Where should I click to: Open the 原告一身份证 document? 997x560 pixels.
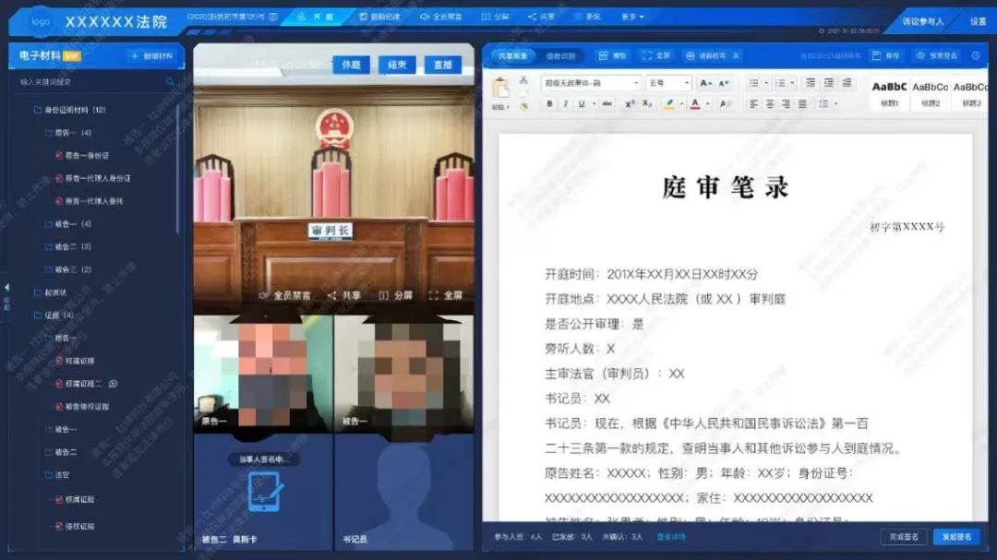83,156
